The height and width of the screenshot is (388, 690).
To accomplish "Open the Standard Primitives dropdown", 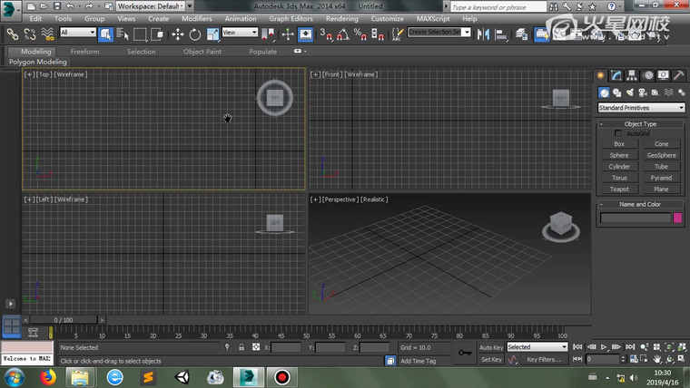I will 640,108.
